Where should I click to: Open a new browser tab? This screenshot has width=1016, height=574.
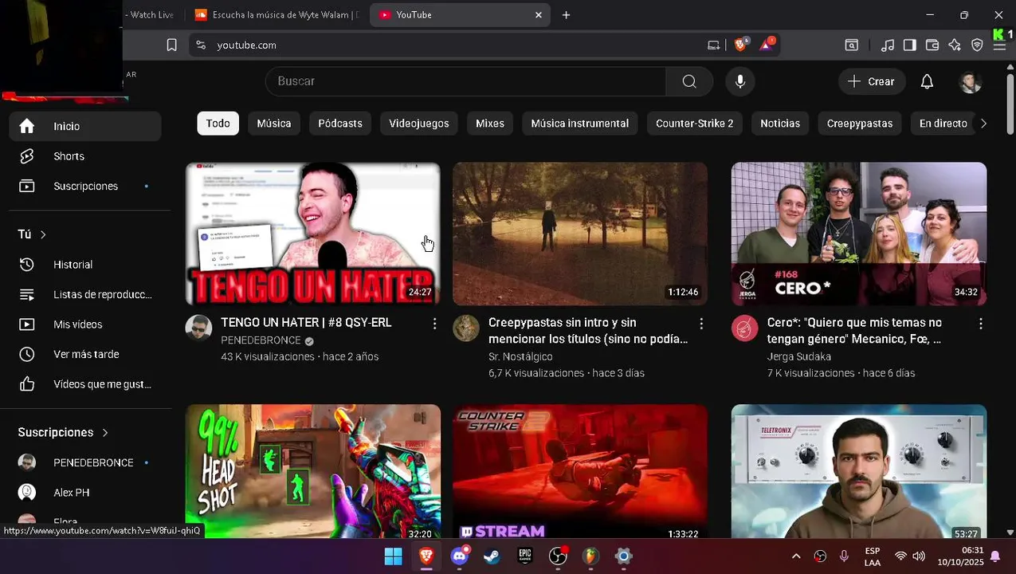coord(566,15)
